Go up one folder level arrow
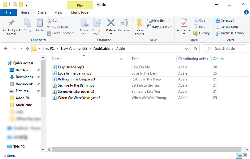 (27, 49)
